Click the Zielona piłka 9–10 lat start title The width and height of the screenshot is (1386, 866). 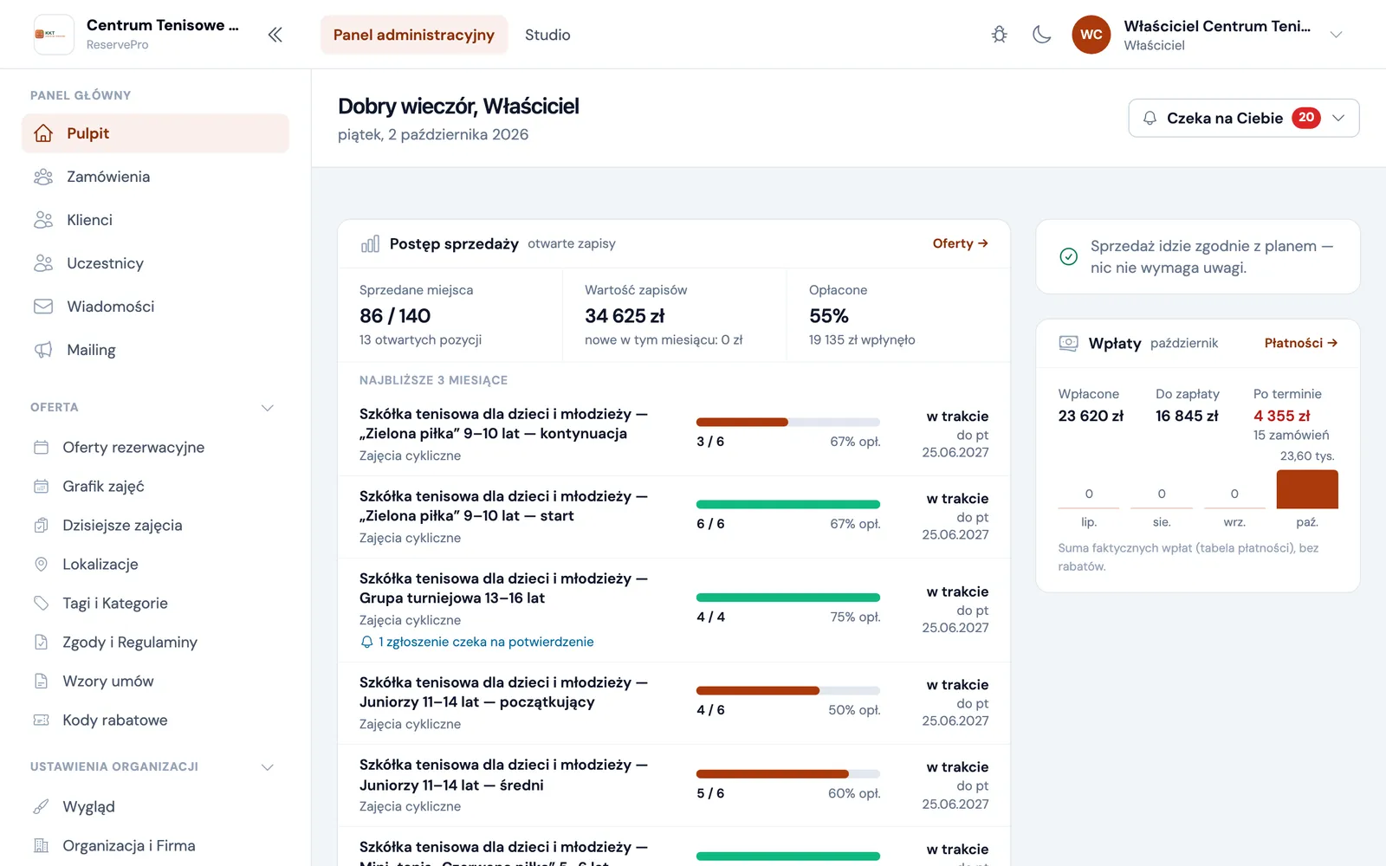pyautogui.click(x=503, y=506)
